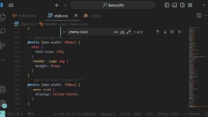Click the font-size: 55% line
Screen dimensions: 208x117
pyautogui.click(x=50, y=52)
